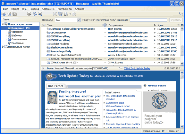Click the thread column header icon
The image size is (185, 134).
44,25
